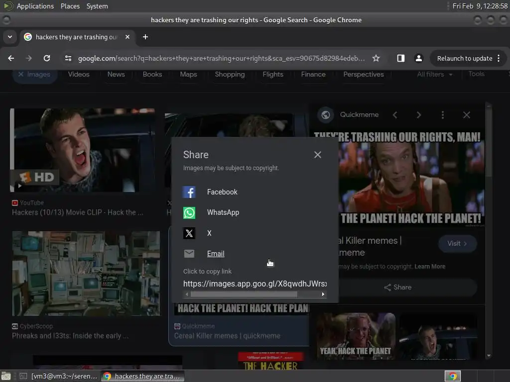The image size is (510, 382).
Task: Click the preview panel scroll down arrow
Action: pos(489,356)
